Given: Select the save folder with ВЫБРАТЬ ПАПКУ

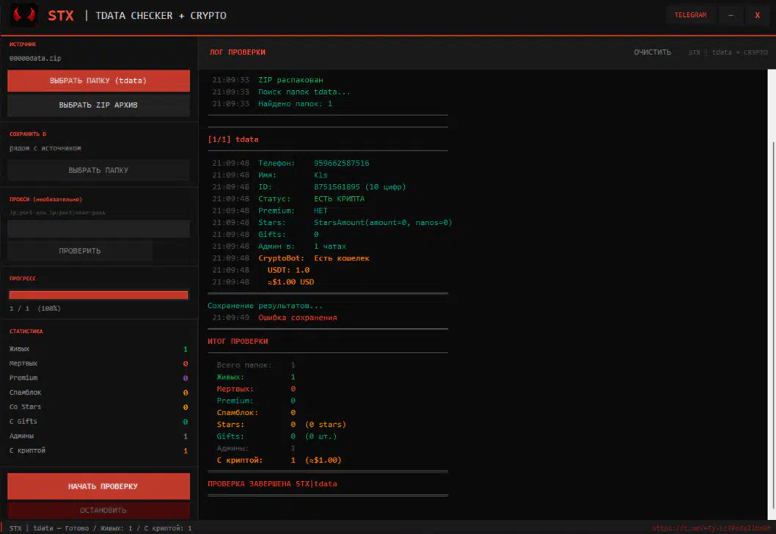Looking at the screenshot, I should [98, 170].
